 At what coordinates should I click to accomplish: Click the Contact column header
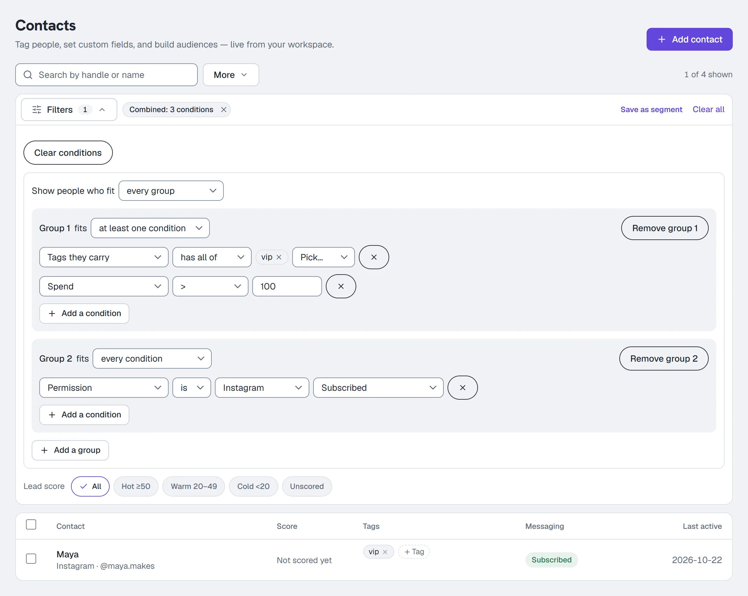(x=70, y=526)
